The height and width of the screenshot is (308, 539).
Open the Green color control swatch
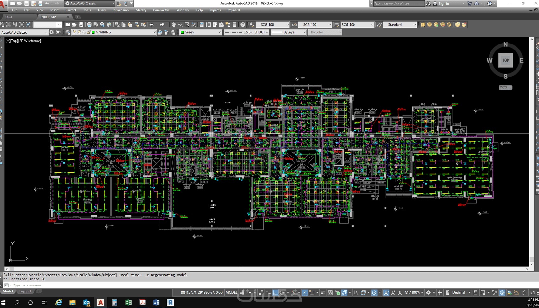tap(200, 32)
